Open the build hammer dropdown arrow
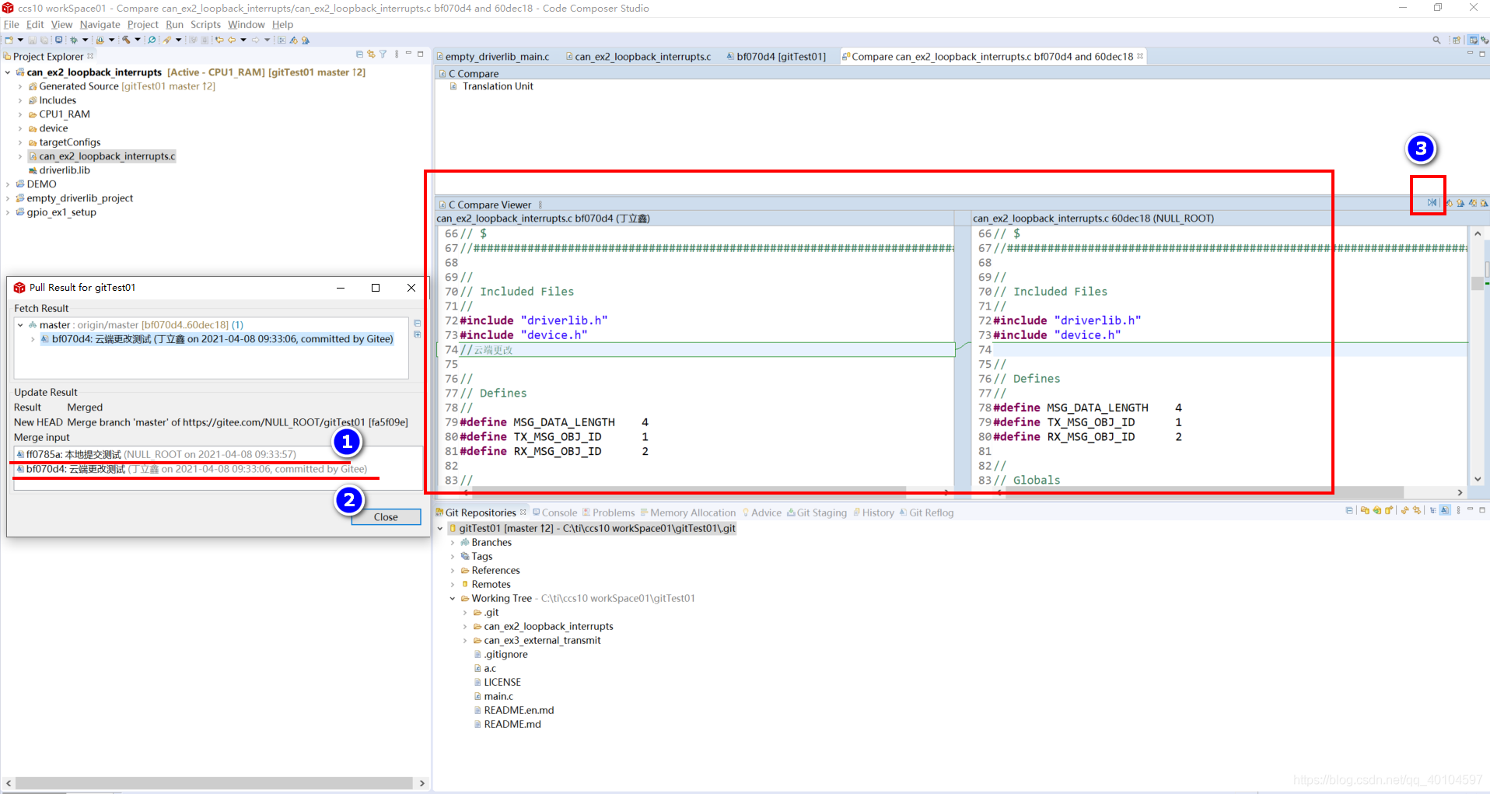The width and height of the screenshot is (1490, 794). coord(138,40)
